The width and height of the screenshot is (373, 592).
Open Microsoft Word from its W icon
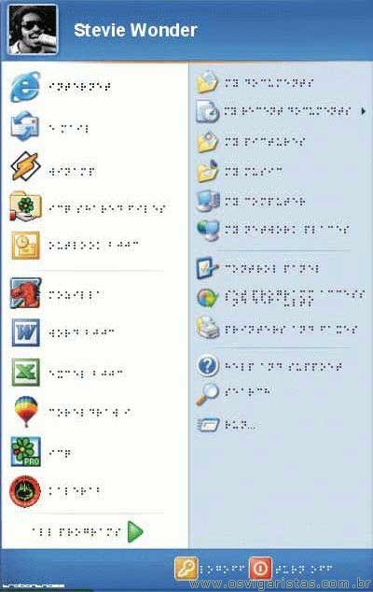(25, 332)
